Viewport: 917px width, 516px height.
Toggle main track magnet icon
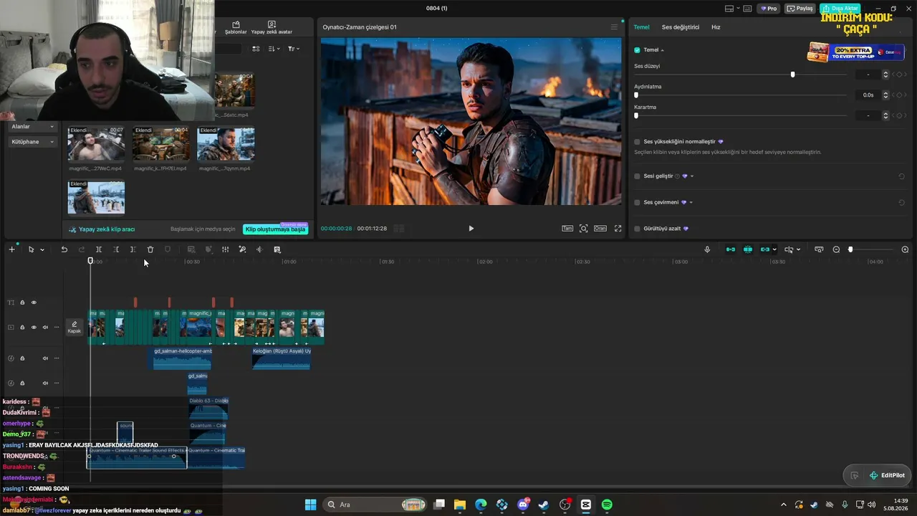[x=731, y=249]
